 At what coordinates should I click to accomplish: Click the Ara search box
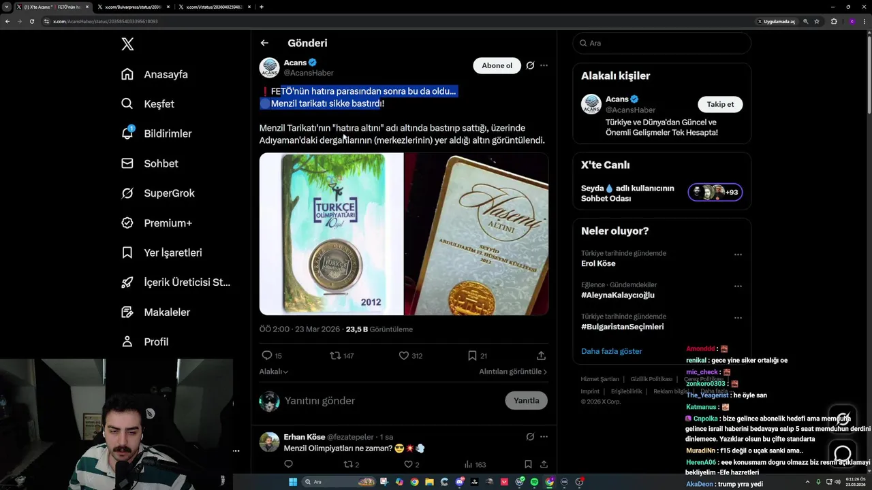click(661, 43)
